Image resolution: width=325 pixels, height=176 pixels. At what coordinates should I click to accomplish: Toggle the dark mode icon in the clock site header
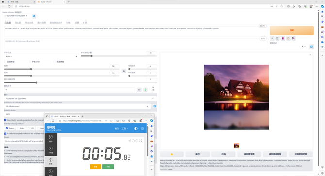point(136,129)
